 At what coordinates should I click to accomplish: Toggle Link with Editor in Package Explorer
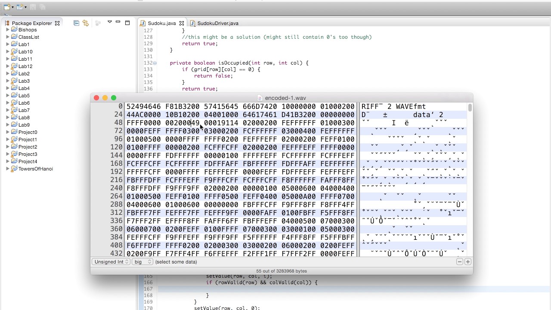tap(85, 23)
